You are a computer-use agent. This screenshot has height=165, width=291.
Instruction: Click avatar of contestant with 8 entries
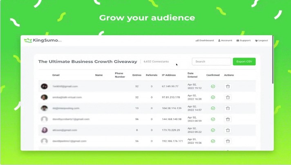tap(44, 130)
